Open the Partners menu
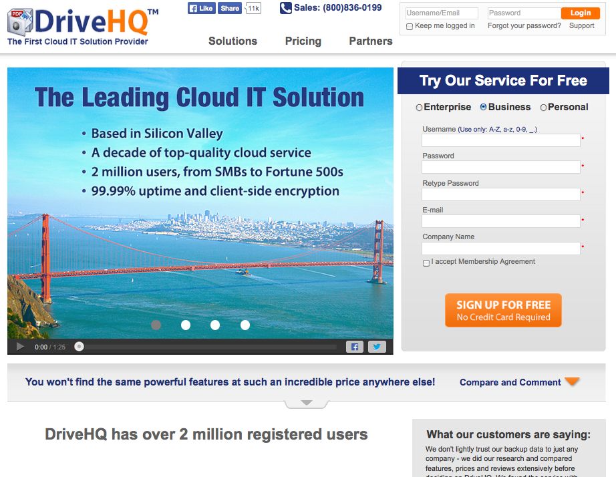Image resolution: width=616 pixels, height=477 pixels. 370,41
